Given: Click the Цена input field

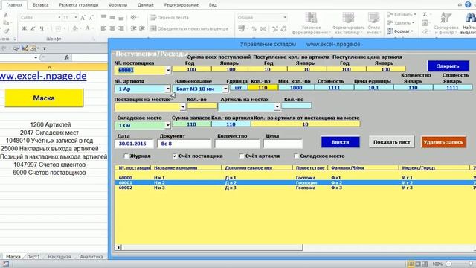Looking at the screenshot, I should click(283, 144).
